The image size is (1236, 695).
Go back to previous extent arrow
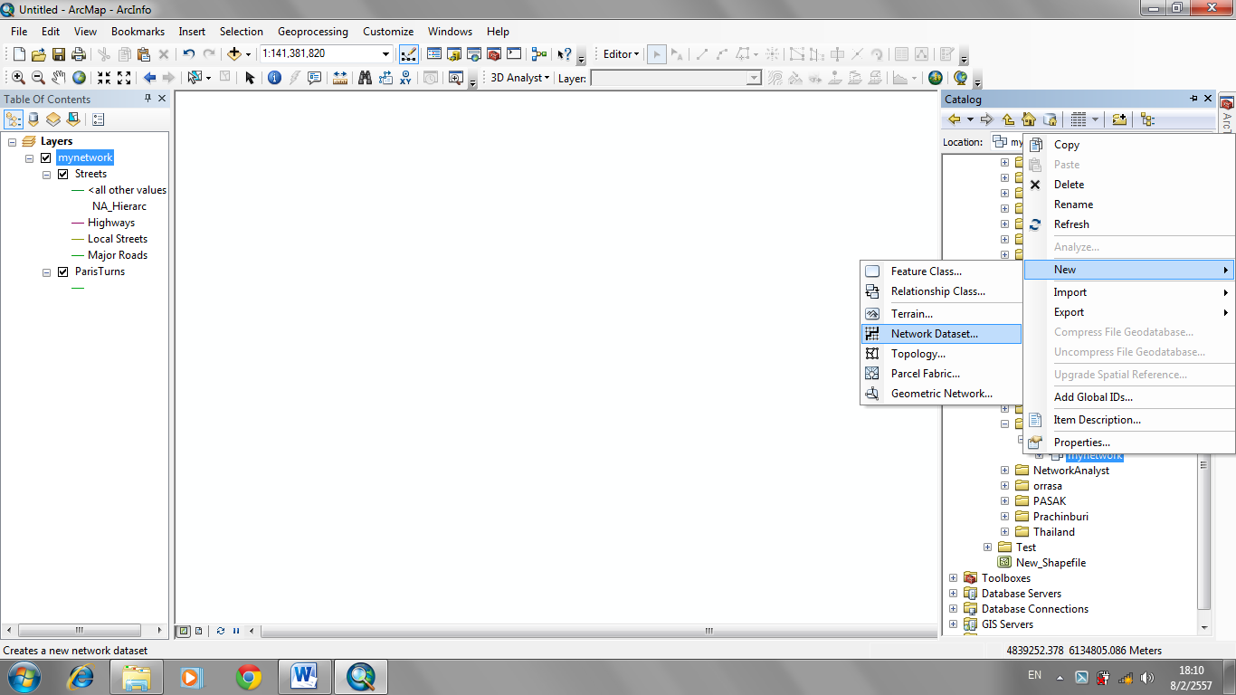click(x=149, y=78)
